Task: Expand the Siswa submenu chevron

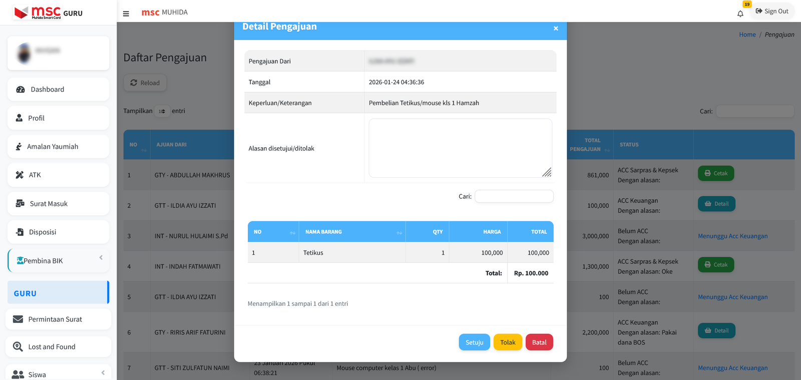Action: pos(103,372)
